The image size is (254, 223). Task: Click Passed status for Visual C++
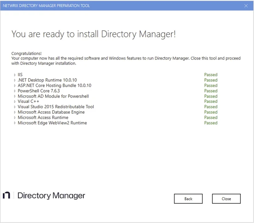(211, 101)
